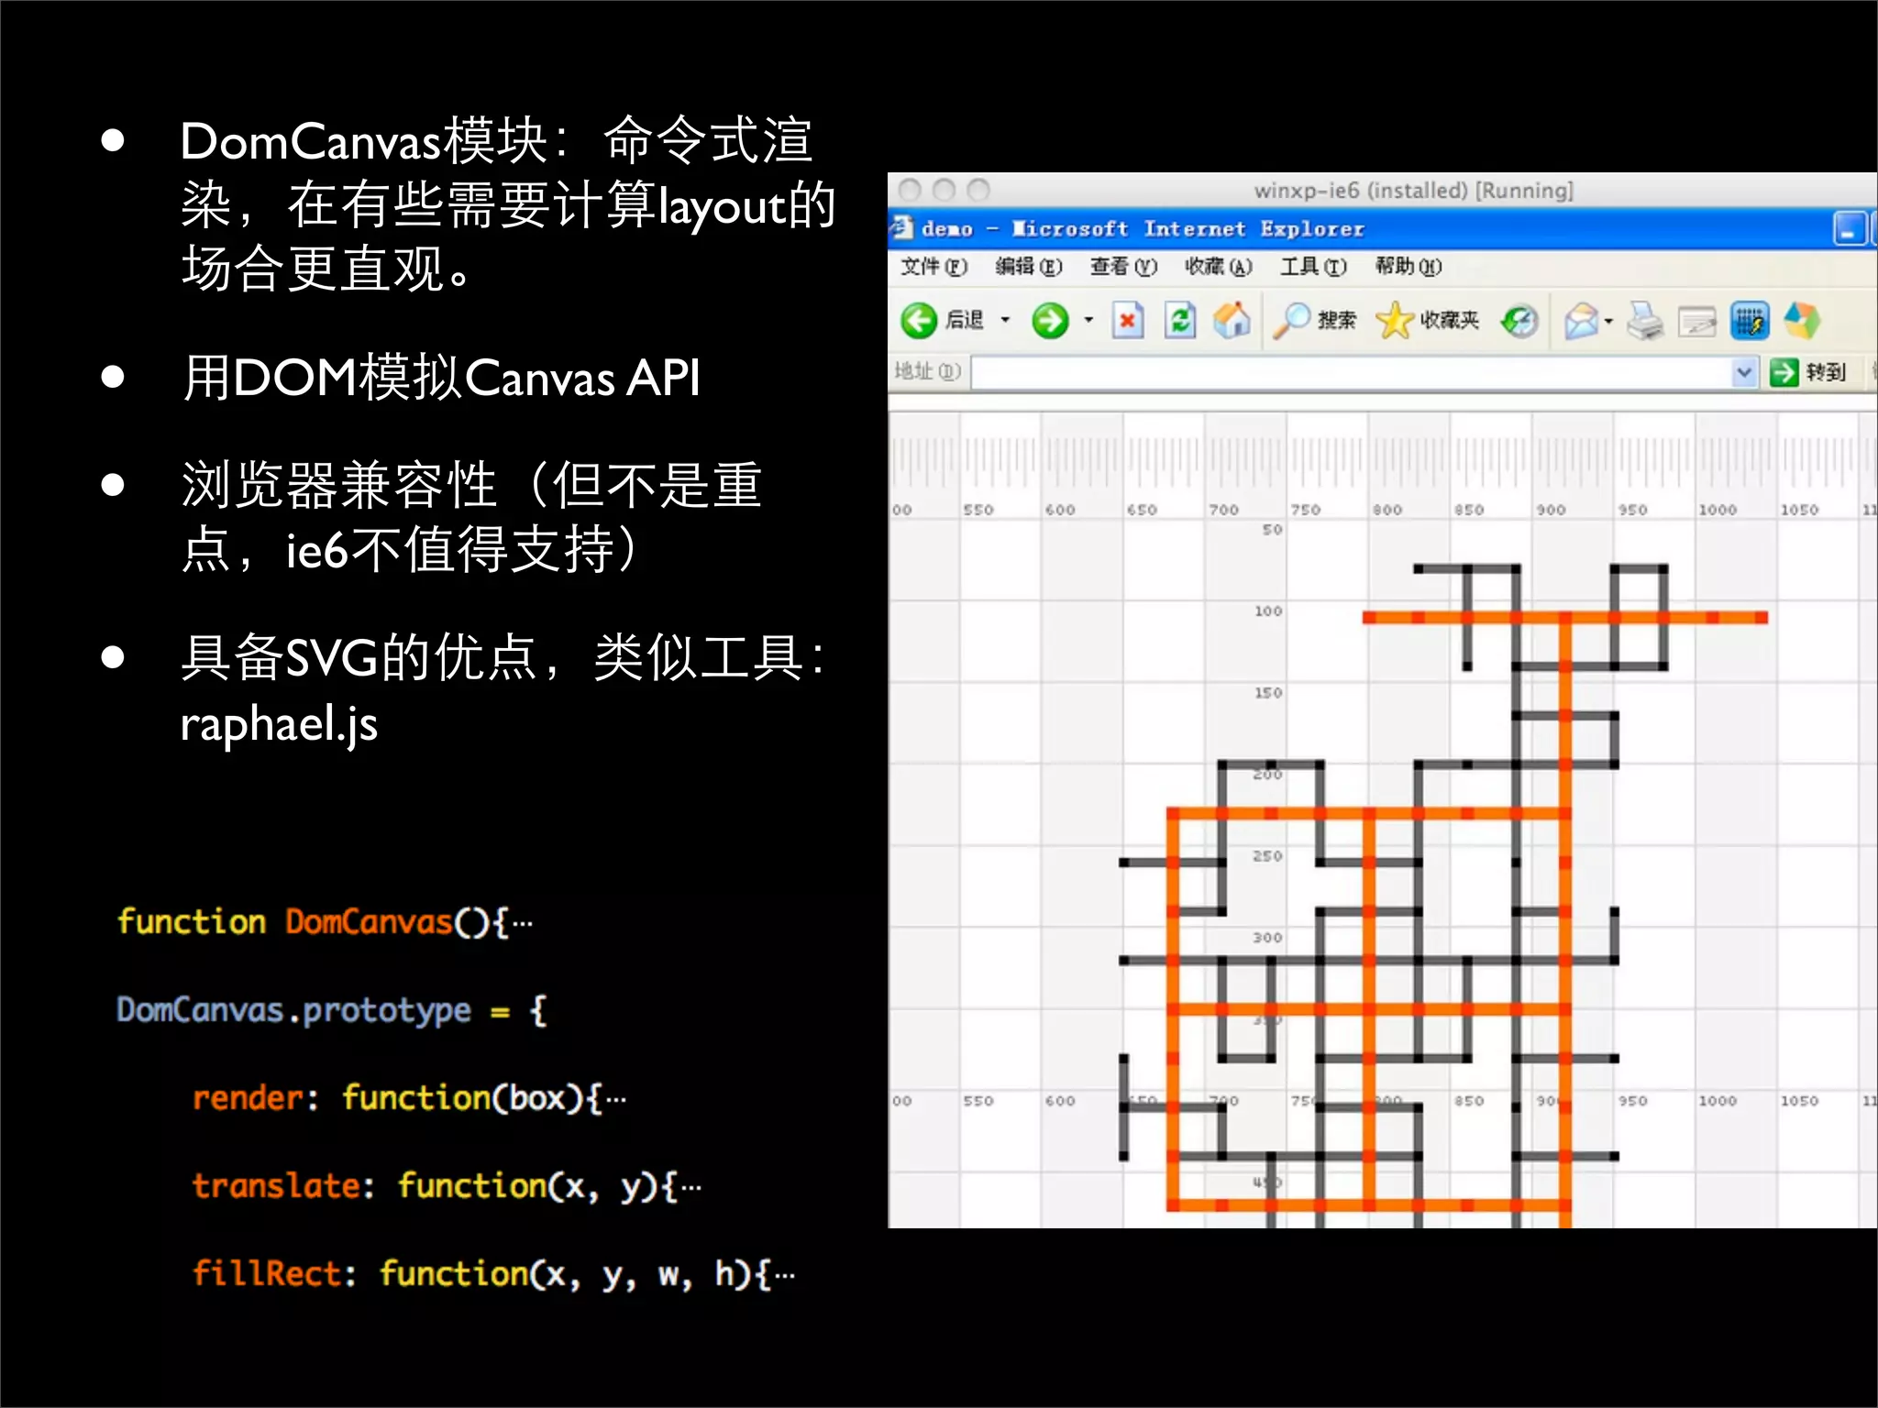Click the Stop page icon with red X
The image size is (1878, 1408).
tap(1128, 321)
